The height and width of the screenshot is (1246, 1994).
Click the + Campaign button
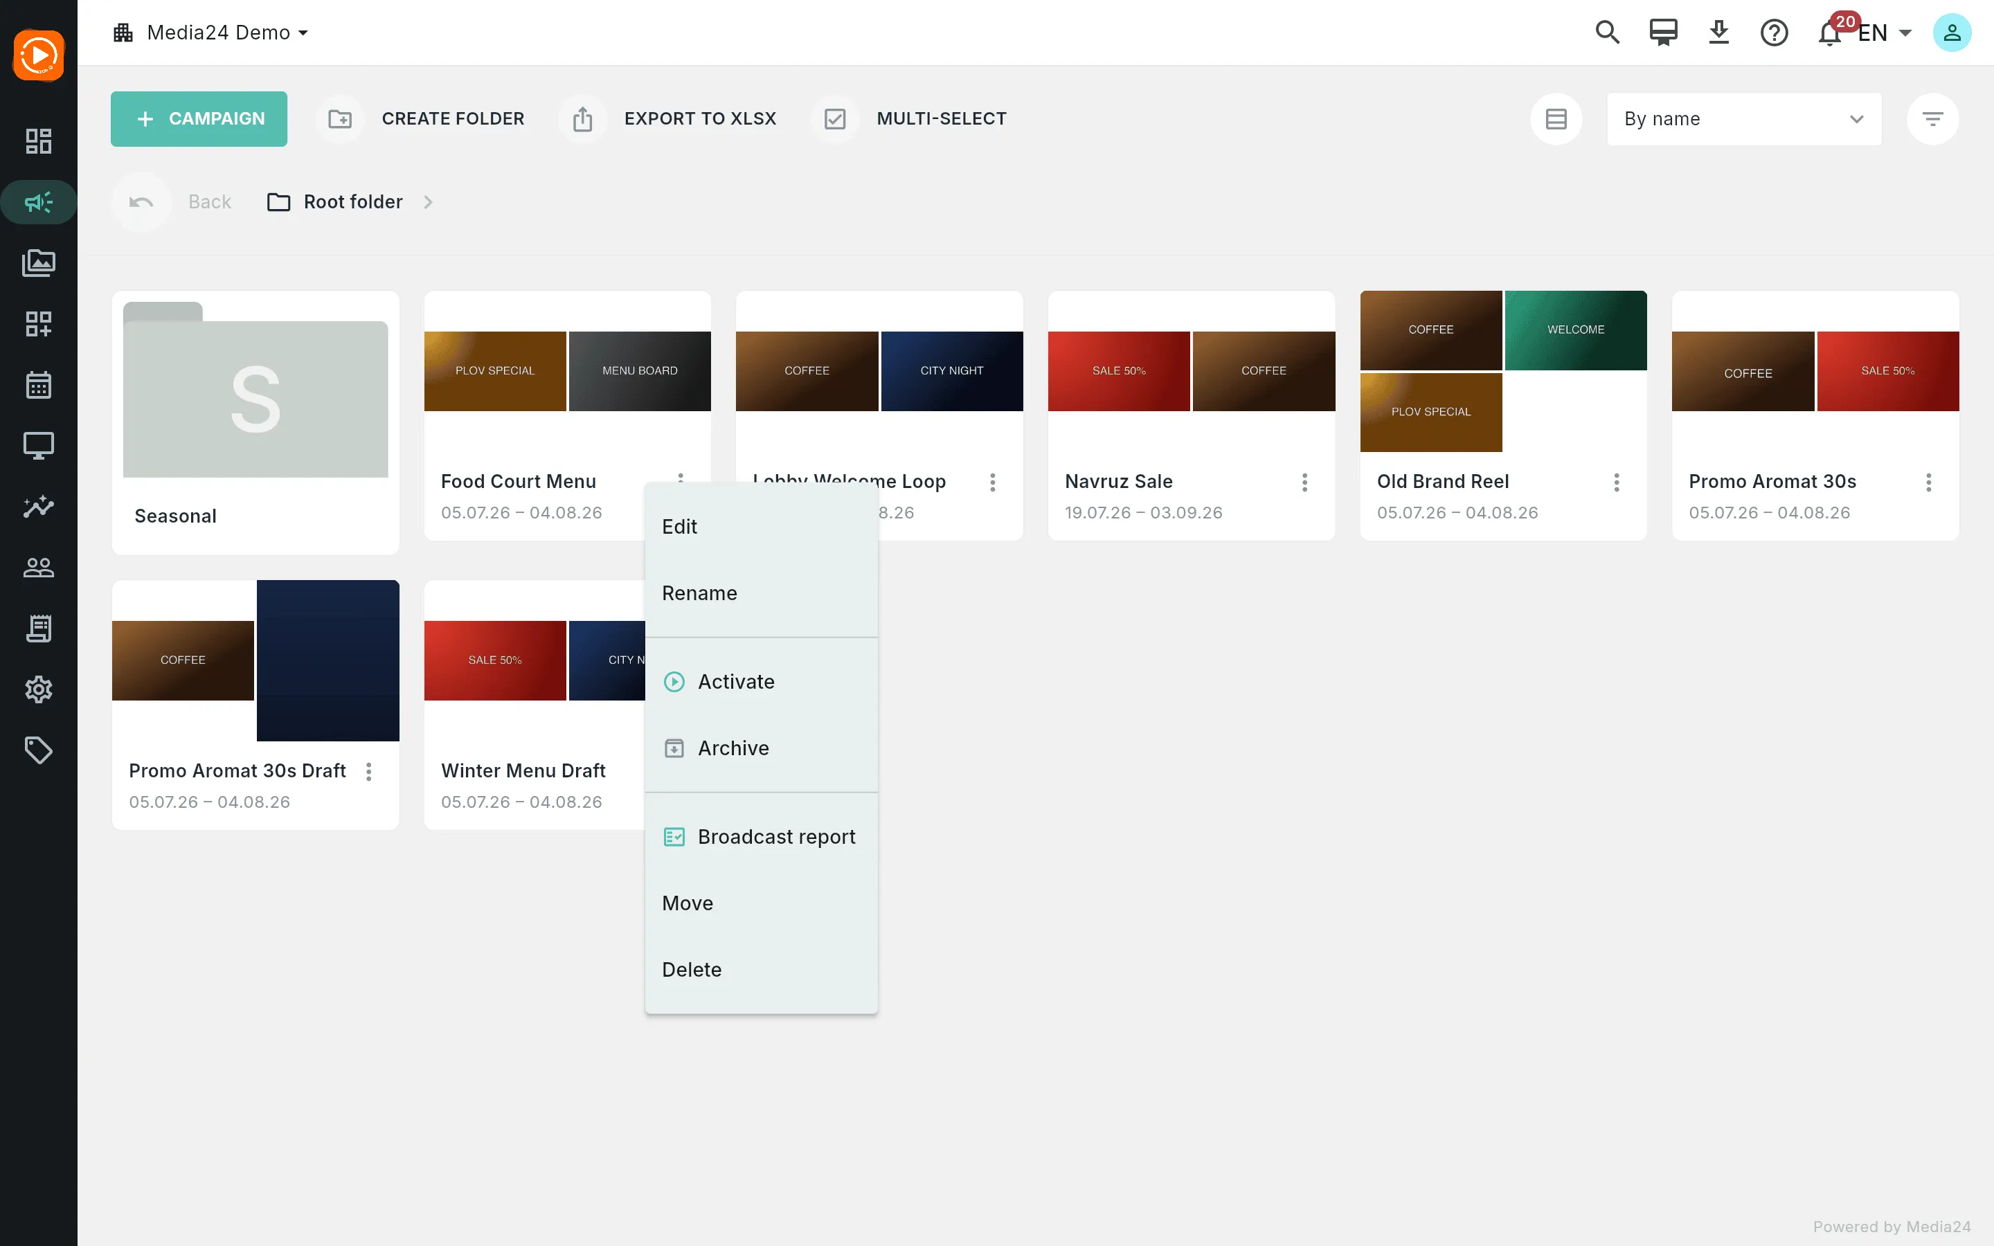coord(199,118)
